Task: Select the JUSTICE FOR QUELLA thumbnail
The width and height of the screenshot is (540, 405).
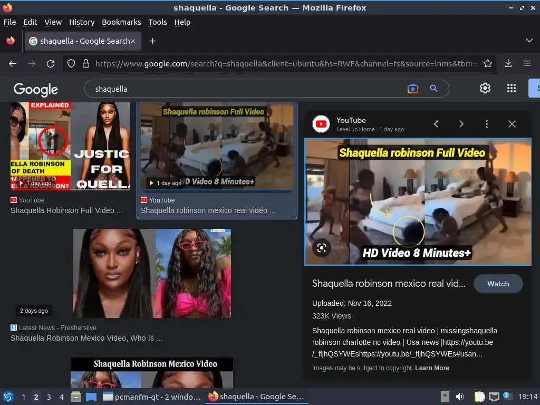Action: [x=70, y=146]
